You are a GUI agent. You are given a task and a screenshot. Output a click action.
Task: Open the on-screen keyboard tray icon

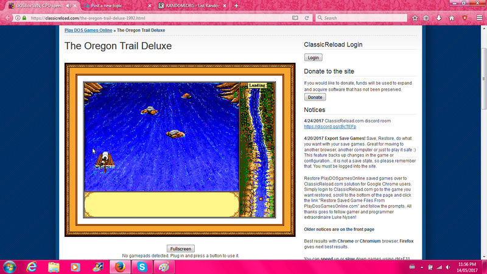tap(412, 267)
